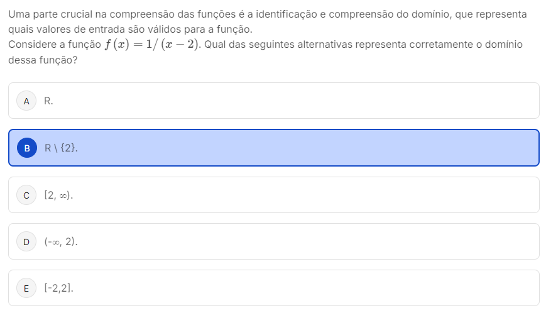Pick the answer card for alternative E
546x313 pixels.
(x=274, y=288)
